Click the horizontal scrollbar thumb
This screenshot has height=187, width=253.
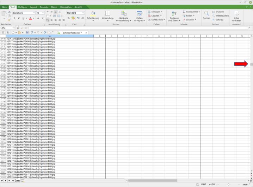[153, 181]
